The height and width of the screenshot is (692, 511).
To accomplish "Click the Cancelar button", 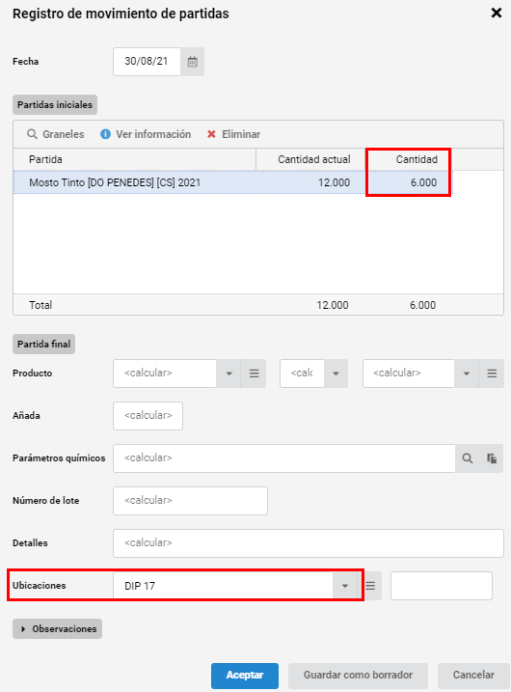I will pos(473,676).
